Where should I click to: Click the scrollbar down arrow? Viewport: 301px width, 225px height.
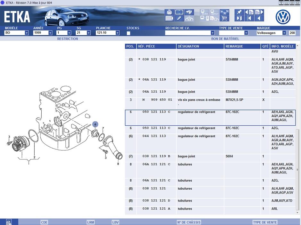297,212
